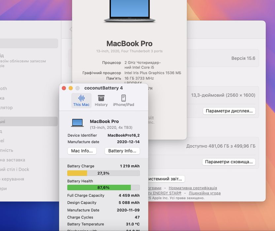Click the 16 ГБ 3733 MHz memory text
This screenshot has height=231, width=275.
[x=139, y=78]
